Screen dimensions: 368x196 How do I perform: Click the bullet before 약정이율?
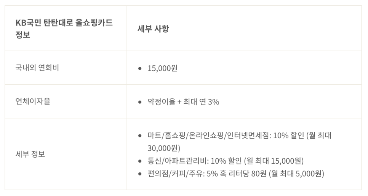click(140, 102)
